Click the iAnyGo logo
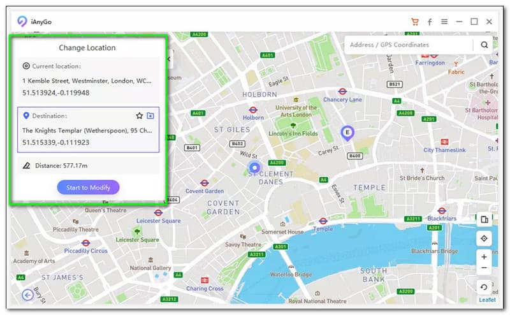510x315 pixels. pos(22,22)
